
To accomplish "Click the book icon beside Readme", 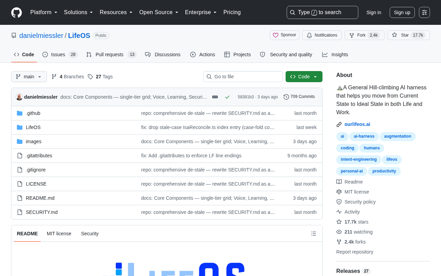I will (339, 182).
